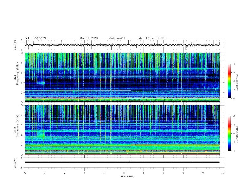Image resolution: width=251 pixels, height=194 pixels.
Task: Click the time axis tick label "10"
Action: pos(223,173)
